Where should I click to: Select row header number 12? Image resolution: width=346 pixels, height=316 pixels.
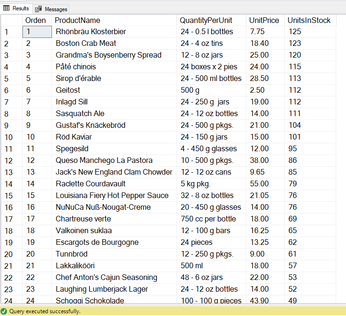click(12, 161)
